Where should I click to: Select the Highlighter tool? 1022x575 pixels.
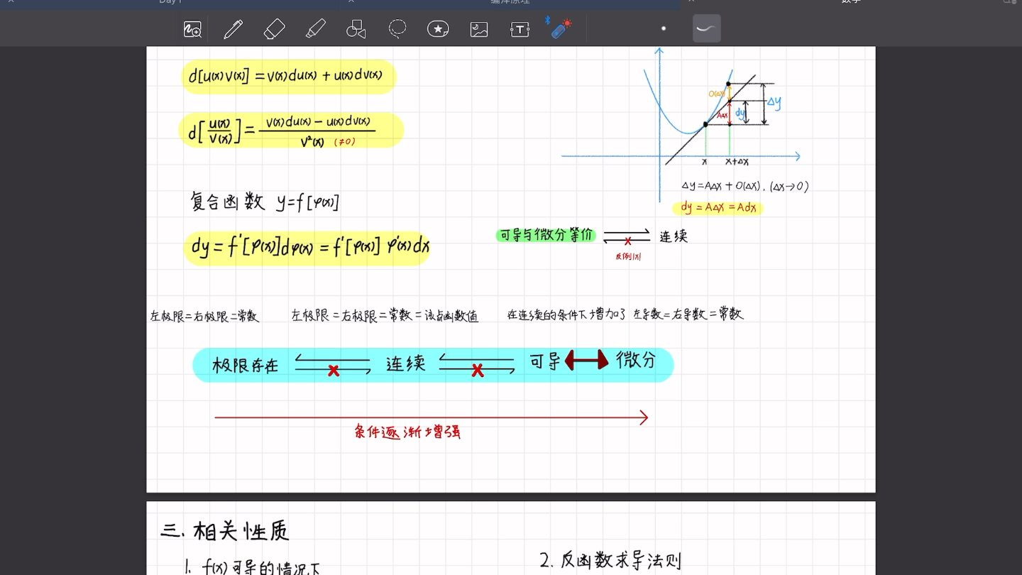(x=315, y=28)
